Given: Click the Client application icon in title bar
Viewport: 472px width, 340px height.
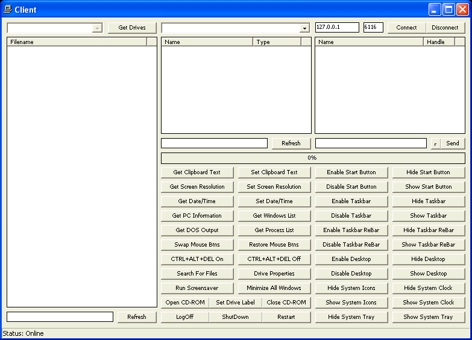Looking at the screenshot, I should pos(8,9).
